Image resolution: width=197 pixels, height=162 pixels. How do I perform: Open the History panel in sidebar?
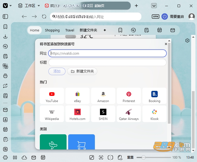point(5,46)
